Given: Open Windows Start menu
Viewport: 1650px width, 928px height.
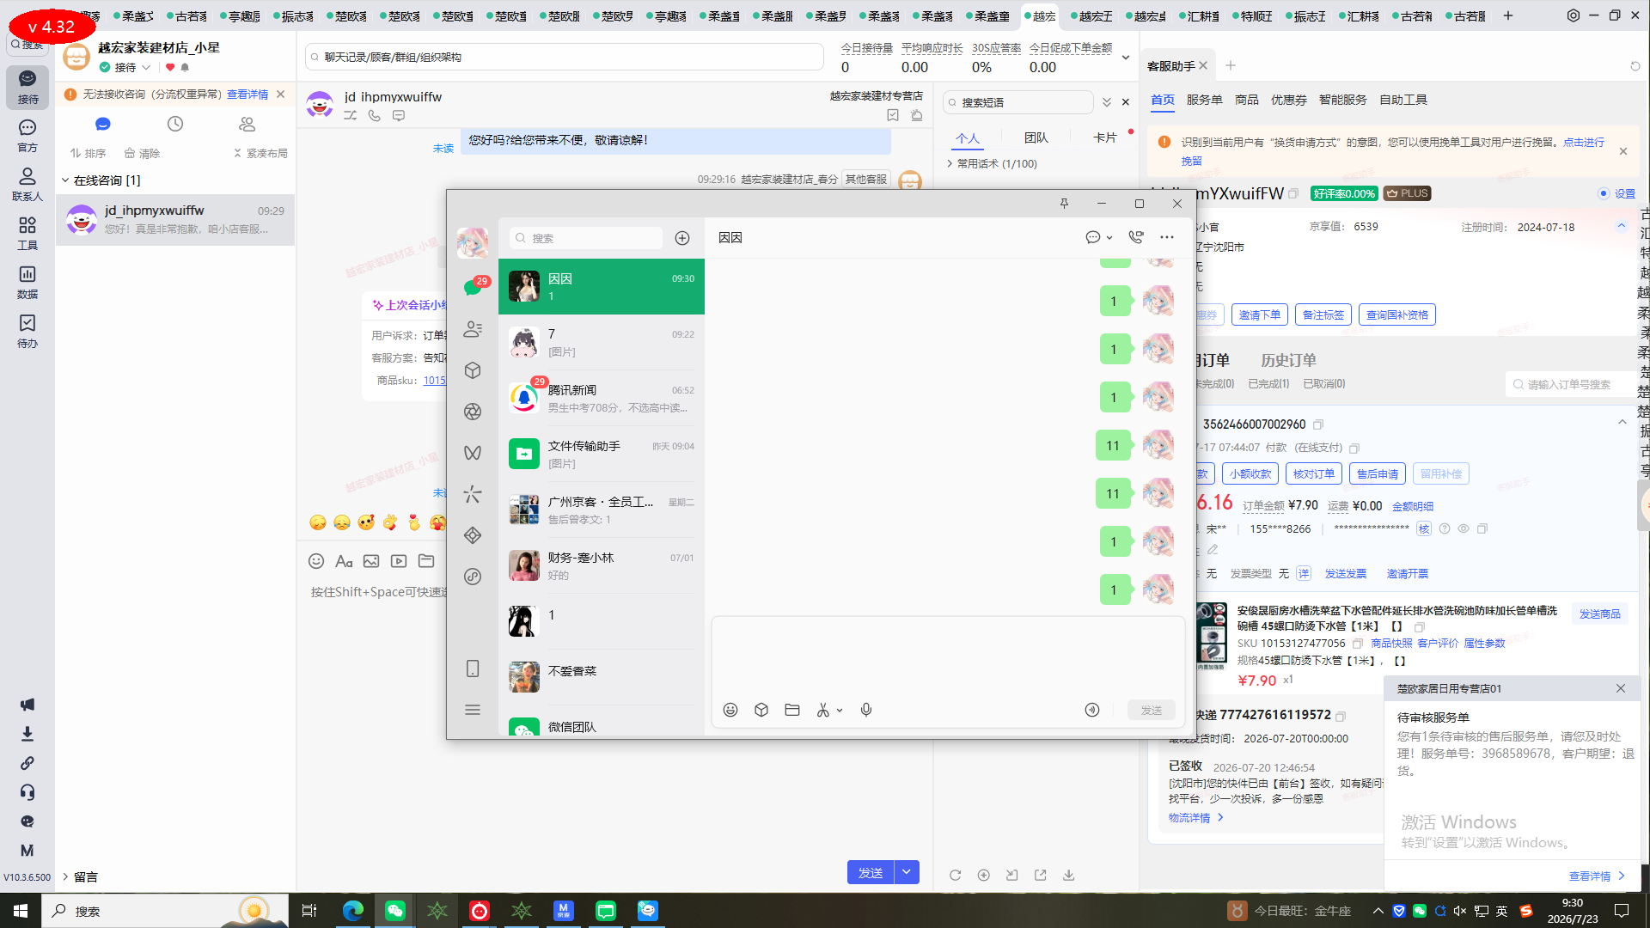Looking at the screenshot, I should [21, 910].
